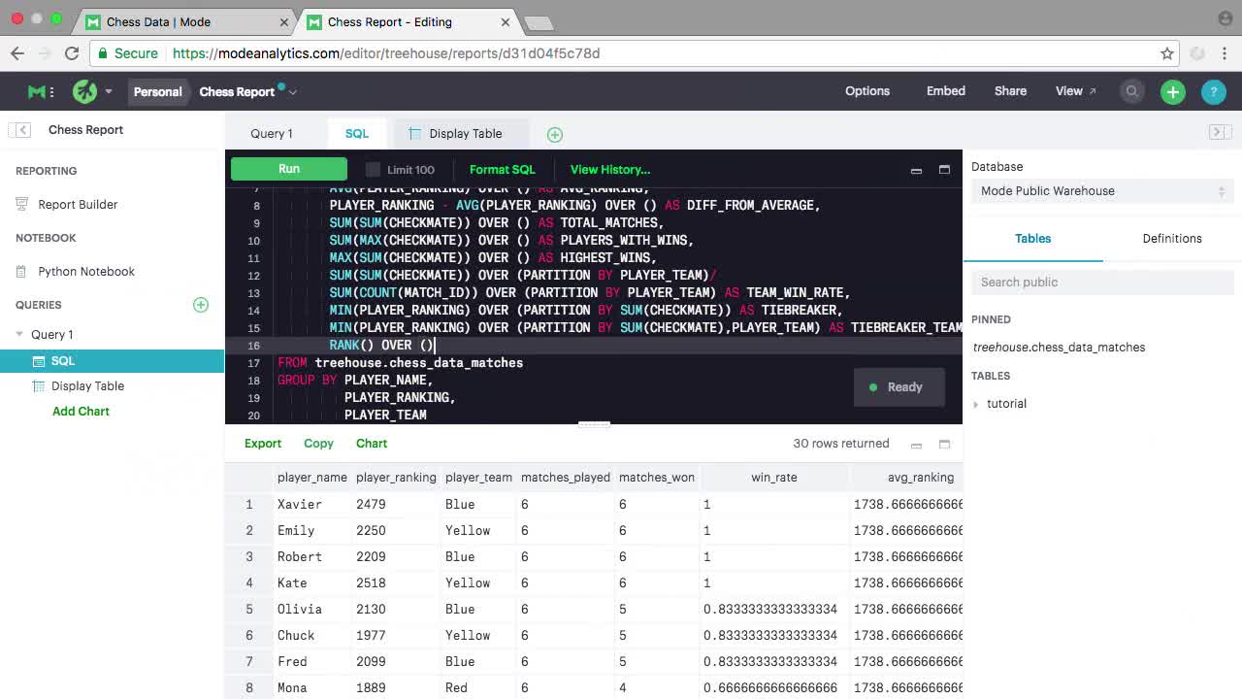Close the Chess Report - Editing browser tab

(506, 21)
